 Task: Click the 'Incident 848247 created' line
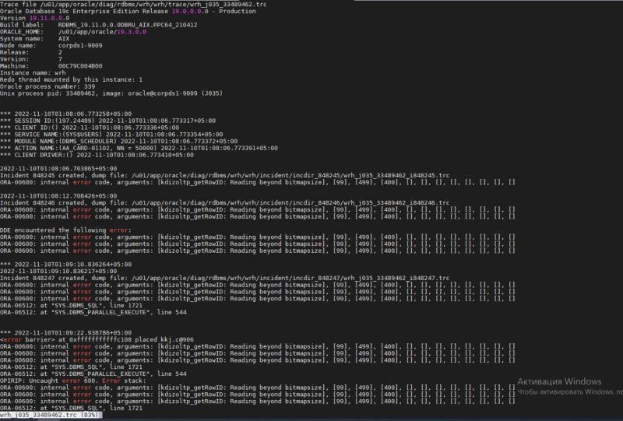pyautogui.click(x=225, y=278)
